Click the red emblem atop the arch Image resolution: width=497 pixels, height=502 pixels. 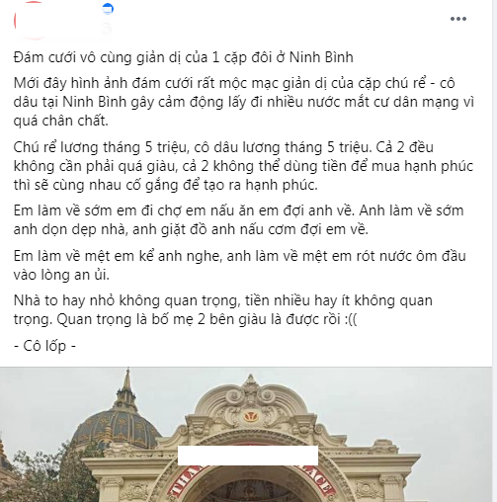(x=251, y=417)
